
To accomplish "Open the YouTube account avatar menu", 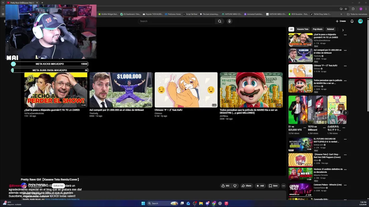I will (x=360, y=21).
